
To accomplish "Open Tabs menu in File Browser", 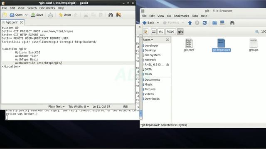I will (x=195, y=16).
